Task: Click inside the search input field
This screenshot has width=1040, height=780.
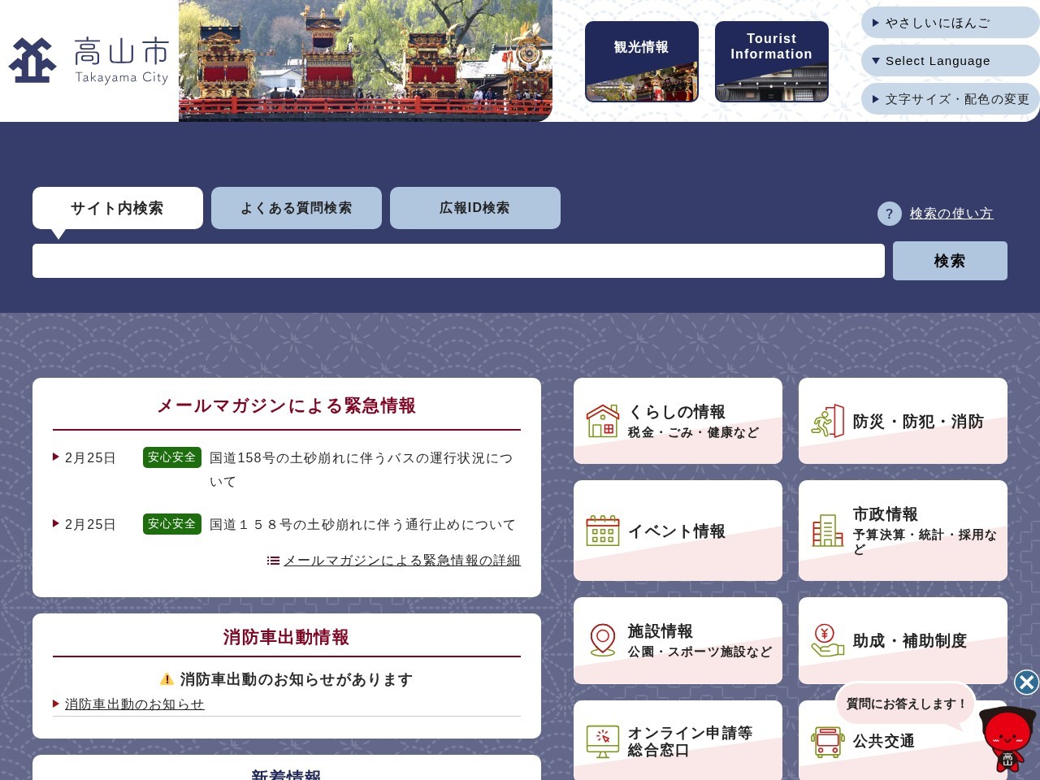Action: point(457,260)
